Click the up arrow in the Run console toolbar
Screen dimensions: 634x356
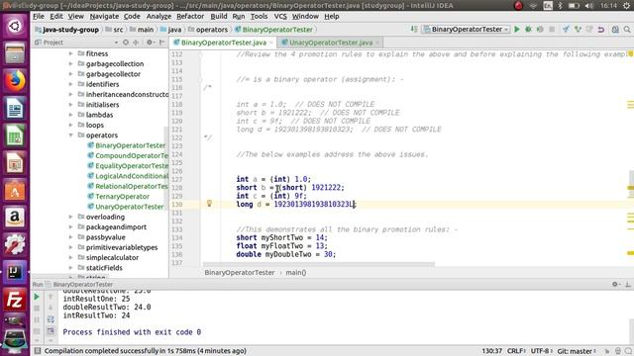pyautogui.click(x=51, y=297)
